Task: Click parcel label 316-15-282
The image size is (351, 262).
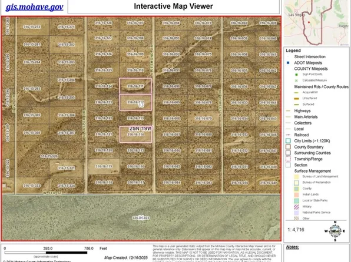Action: click(66, 45)
